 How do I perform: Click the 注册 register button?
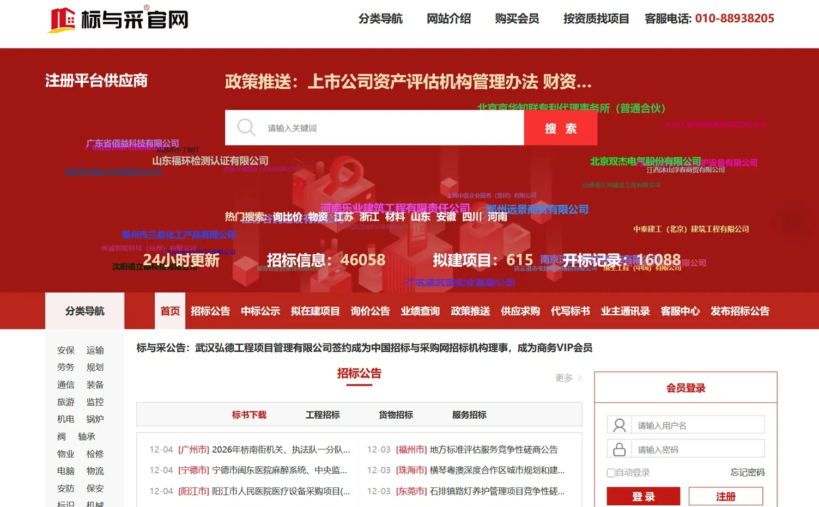pyautogui.click(x=726, y=496)
